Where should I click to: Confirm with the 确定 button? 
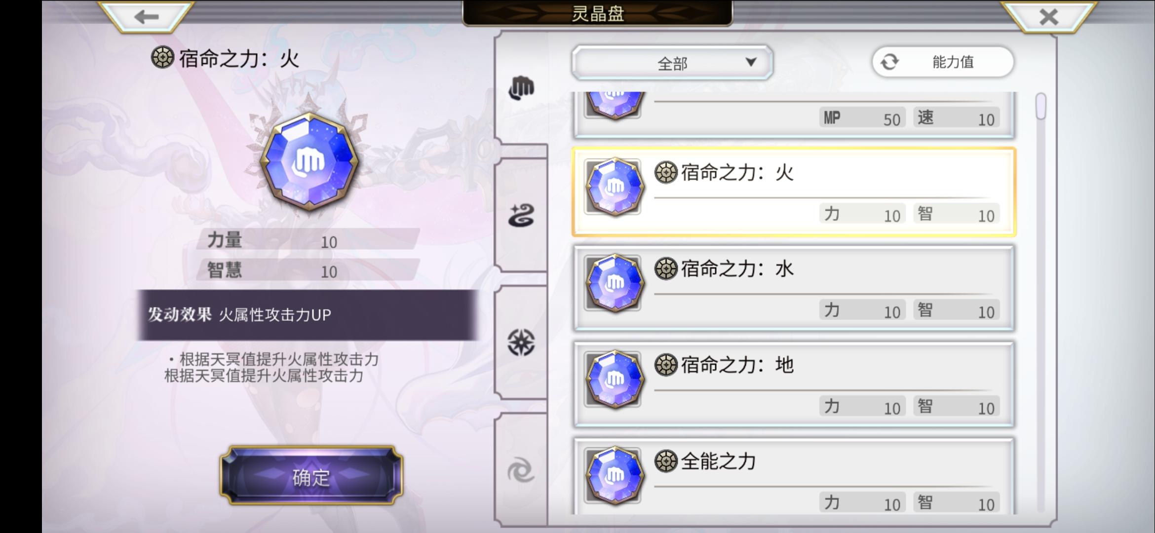click(311, 476)
